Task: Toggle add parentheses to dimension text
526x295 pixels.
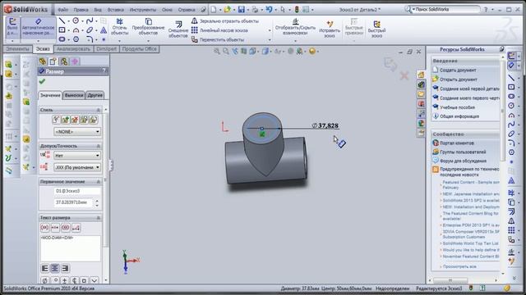Action: point(44,228)
